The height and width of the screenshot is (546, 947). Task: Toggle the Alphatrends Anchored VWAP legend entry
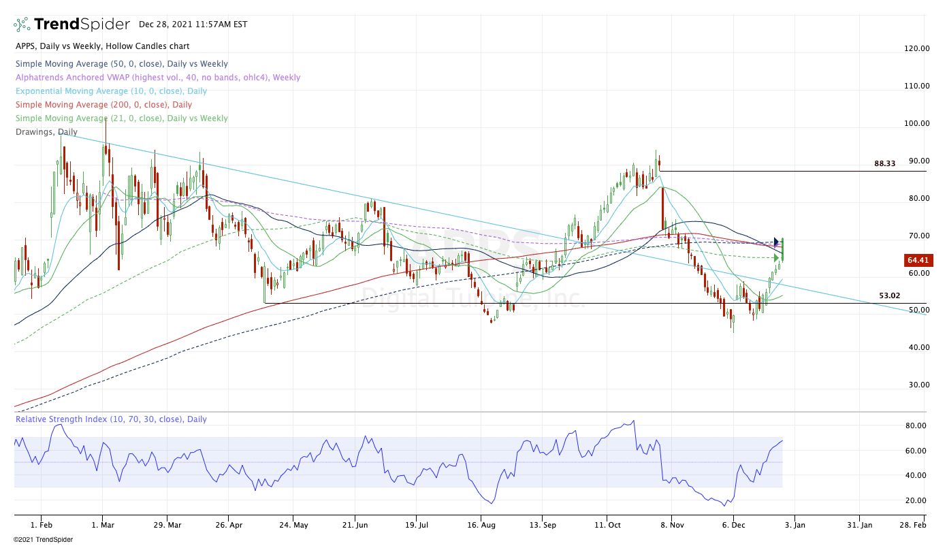pyautogui.click(x=158, y=78)
